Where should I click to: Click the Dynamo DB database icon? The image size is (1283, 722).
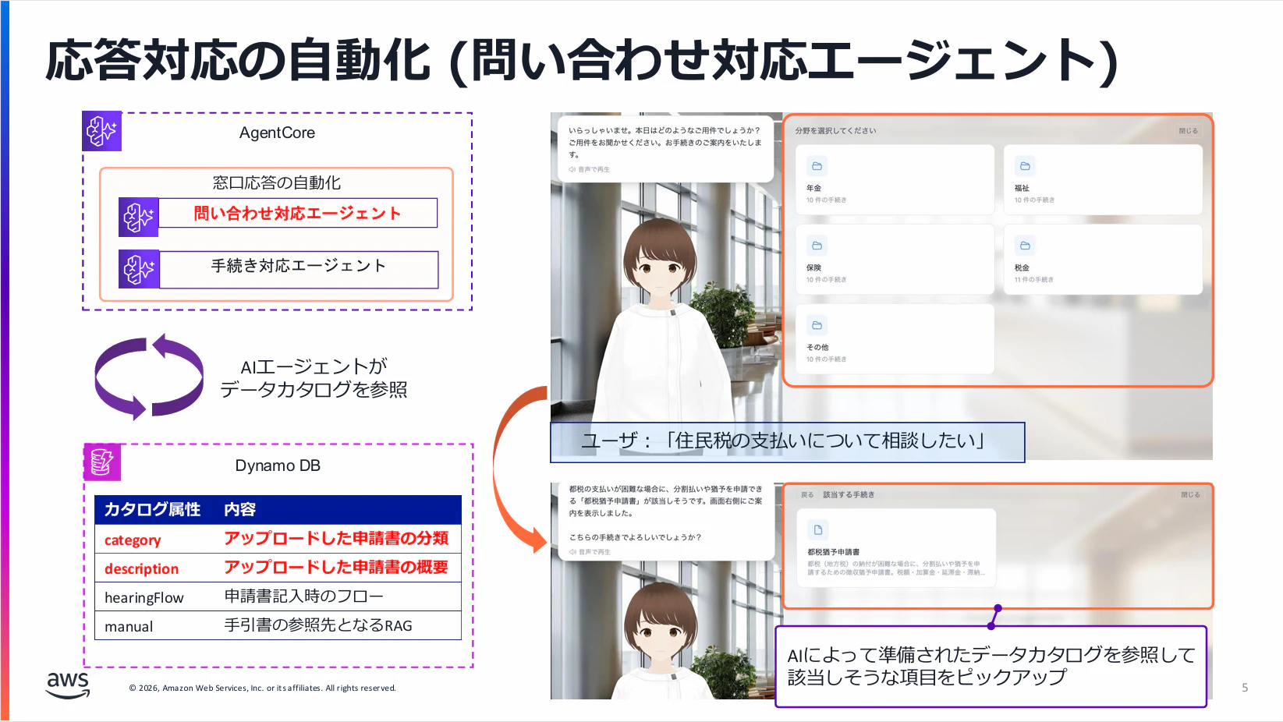click(102, 462)
